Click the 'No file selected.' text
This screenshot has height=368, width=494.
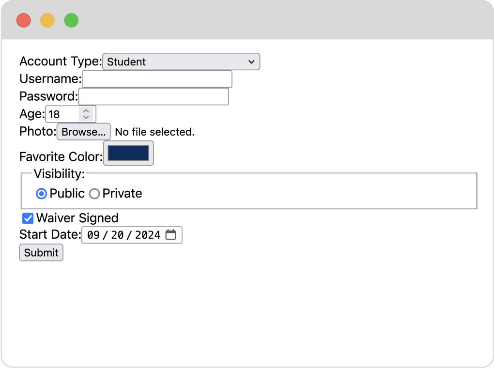(154, 132)
